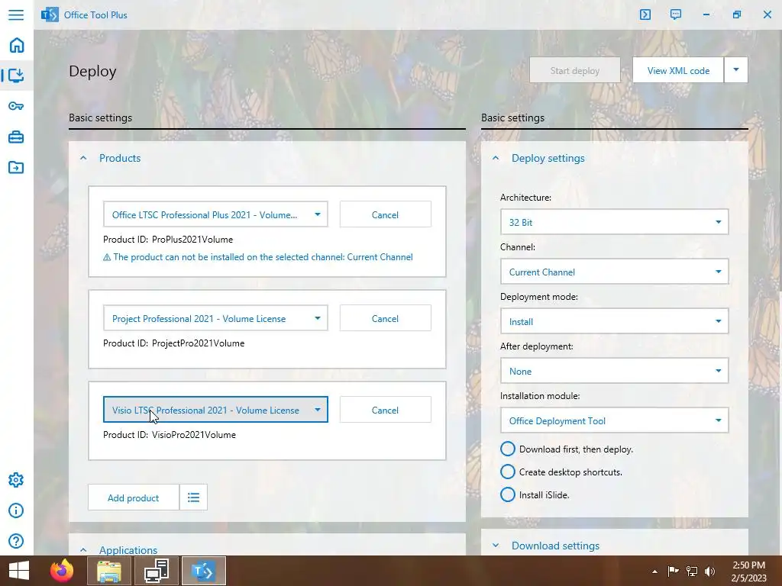Click the product cannot be installed warning text
This screenshot has height=586, width=782.
coord(263,257)
